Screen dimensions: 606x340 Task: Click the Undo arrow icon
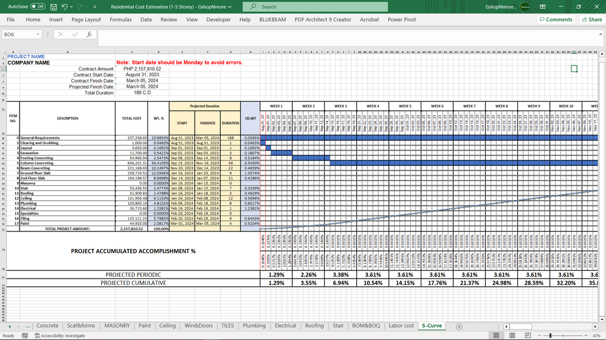(65, 6)
